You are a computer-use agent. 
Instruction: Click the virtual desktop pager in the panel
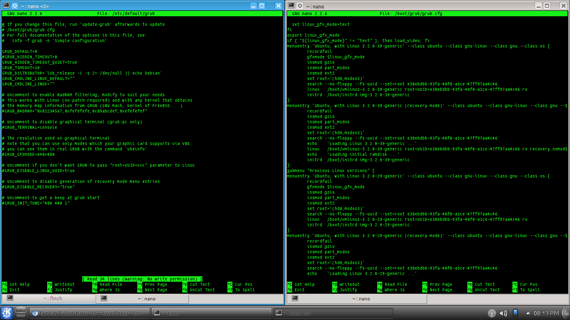pyautogui.click(x=21, y=313)
